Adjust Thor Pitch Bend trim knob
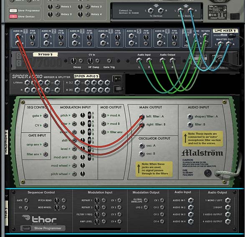This screenshot has width=245, height=237. 57,200
